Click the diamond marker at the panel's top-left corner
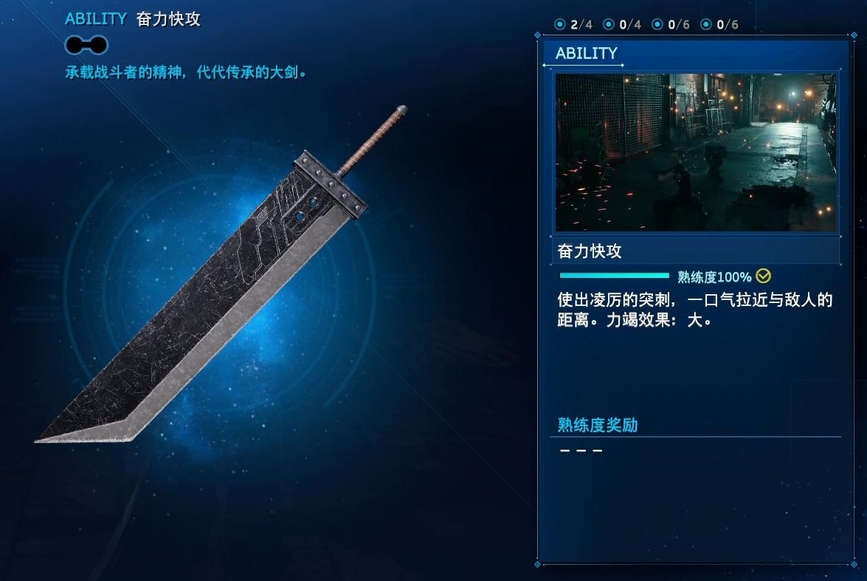867x581 pixels. click(537, 35)
